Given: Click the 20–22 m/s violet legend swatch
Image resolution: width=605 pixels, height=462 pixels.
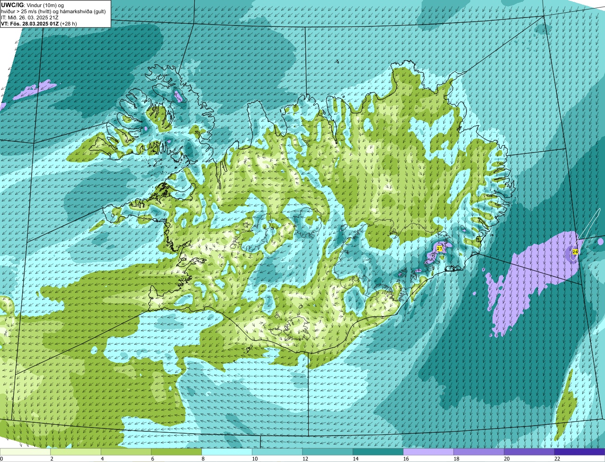Looking at the screenshot, I should [x=529, y=452].
